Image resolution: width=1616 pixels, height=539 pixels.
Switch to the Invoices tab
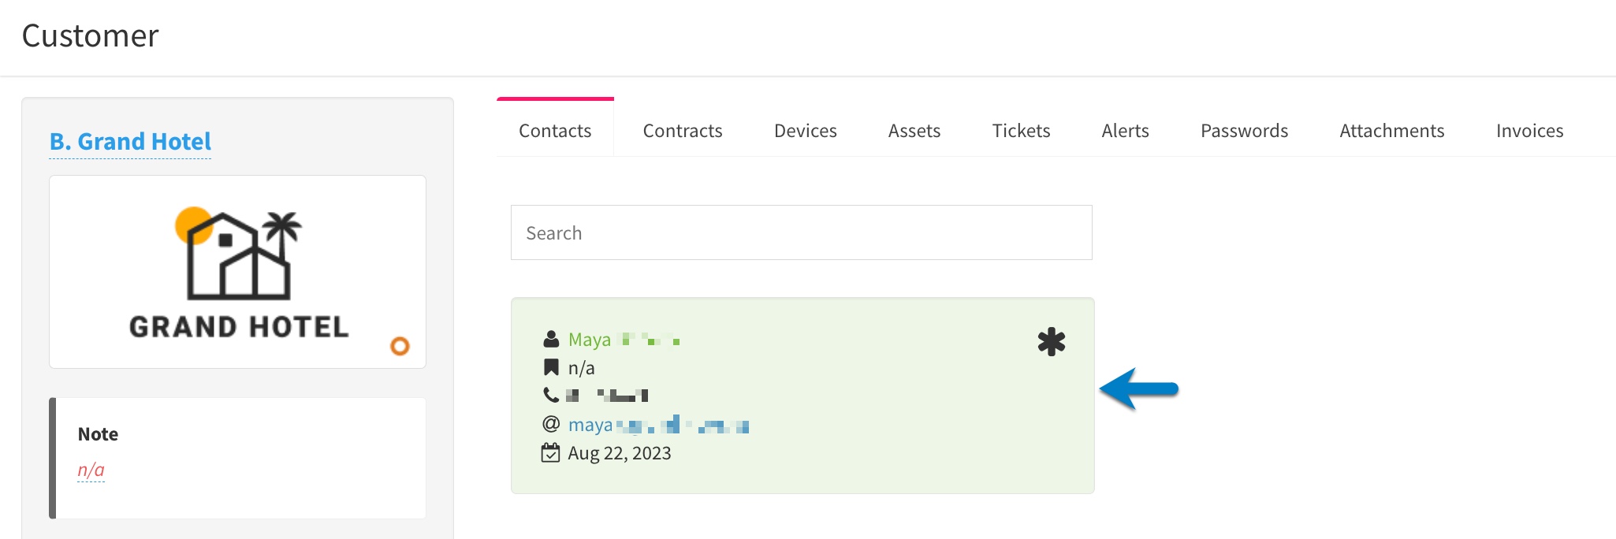click(1529, 131)
